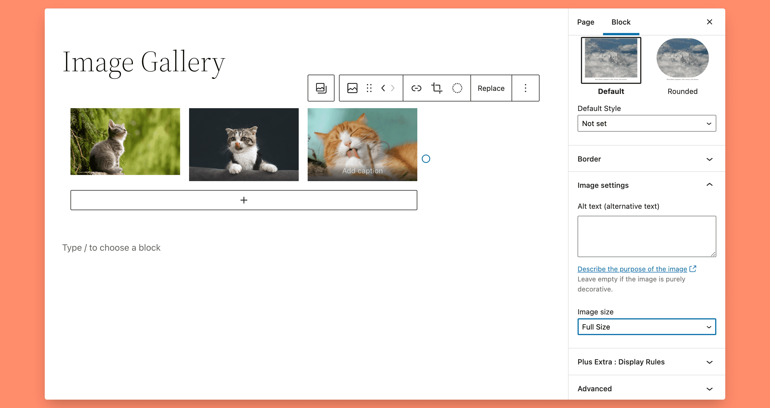The image size is (770, 408).
Task: Expand the Plus Extra Display Rules section
Action: pyautogui.click(x=710, y=362)
